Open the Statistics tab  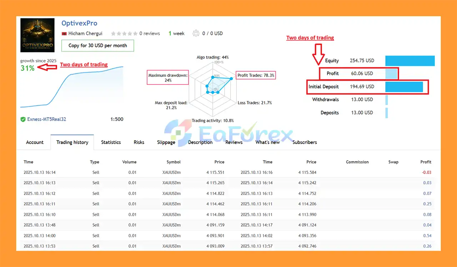111,142
